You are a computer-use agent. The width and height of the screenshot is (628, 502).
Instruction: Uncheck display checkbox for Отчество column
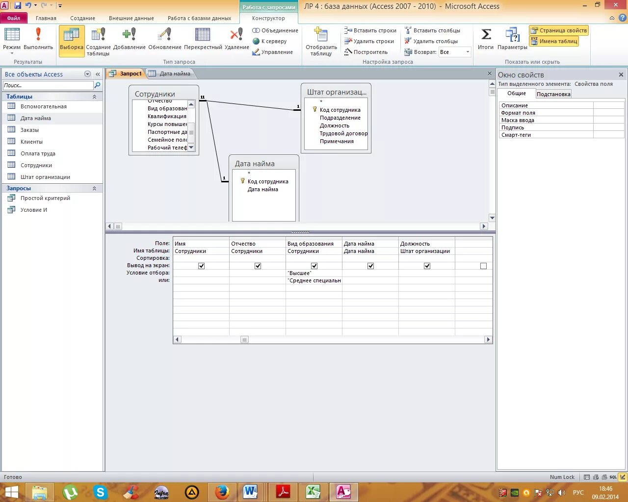[258, 266]
